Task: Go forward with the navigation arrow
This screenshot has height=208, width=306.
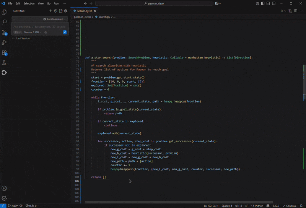Action: [91, 3]
